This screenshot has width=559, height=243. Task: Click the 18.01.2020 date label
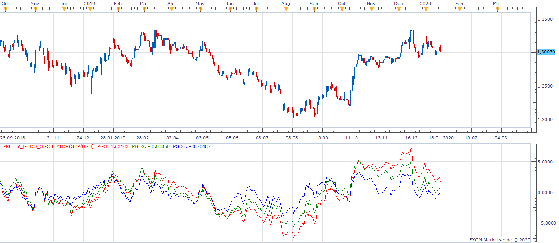pyautogui.click(x=441, y=138)
